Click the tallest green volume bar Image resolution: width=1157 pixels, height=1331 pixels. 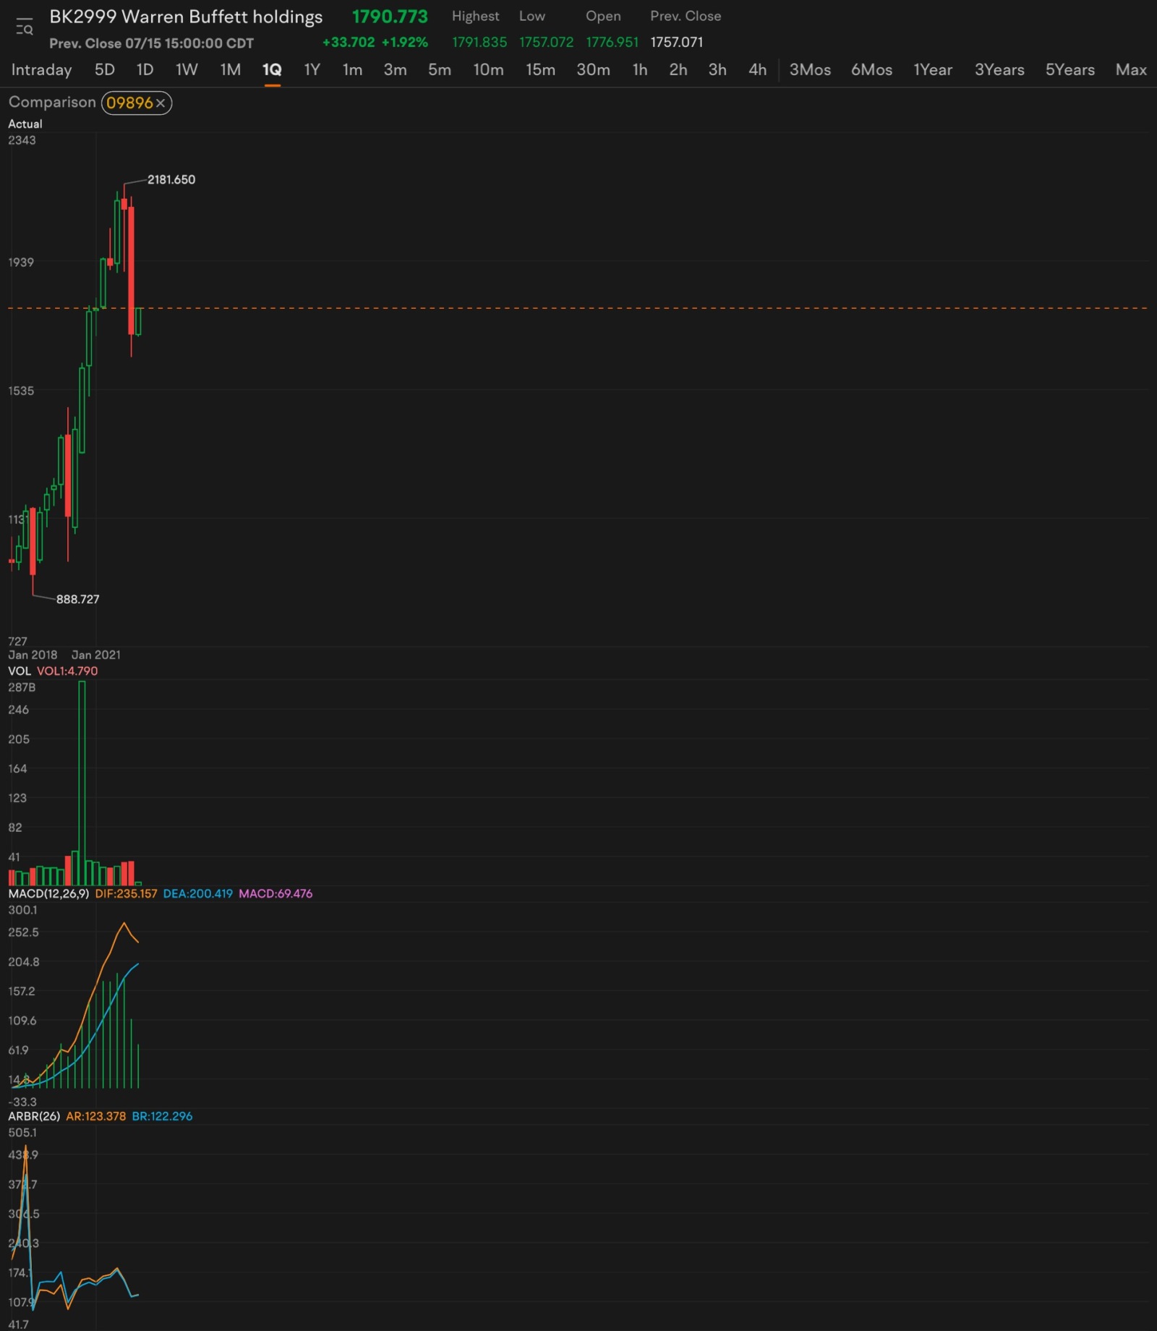[x=82, y=783]
